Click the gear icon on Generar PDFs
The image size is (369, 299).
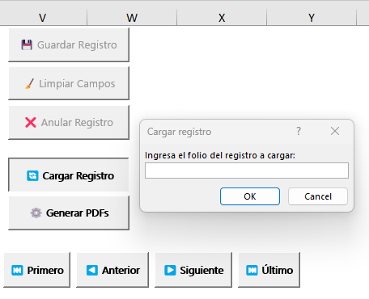36,213
